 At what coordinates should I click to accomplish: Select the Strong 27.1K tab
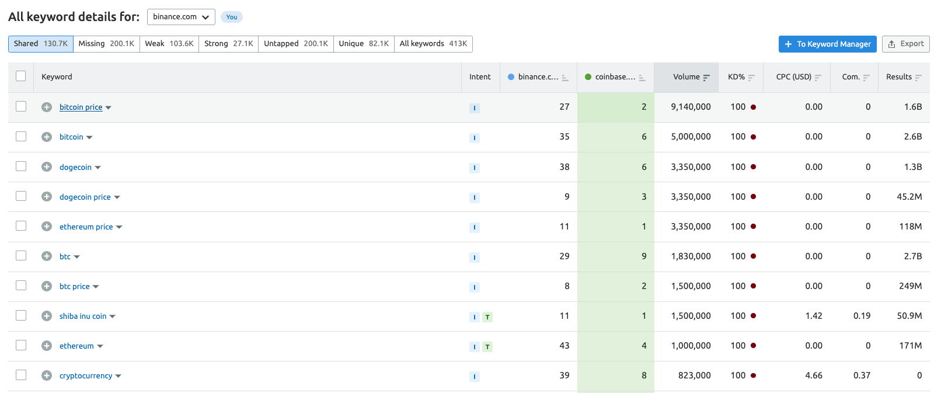[x=229, y=44]
